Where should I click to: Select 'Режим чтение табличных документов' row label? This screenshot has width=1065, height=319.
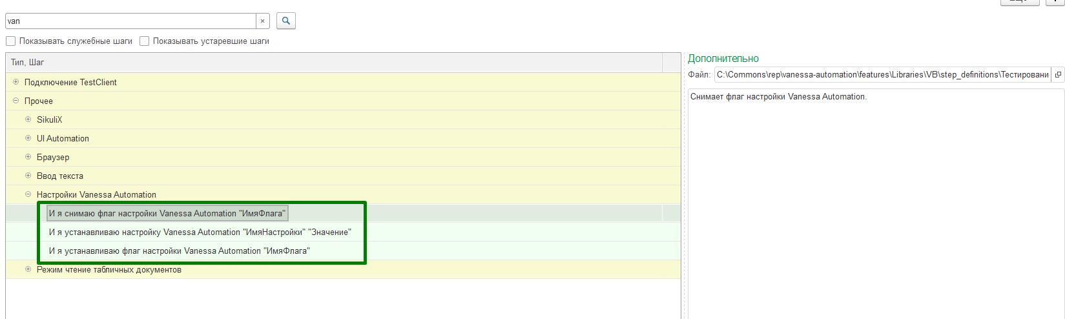click(x=109, y=270)
